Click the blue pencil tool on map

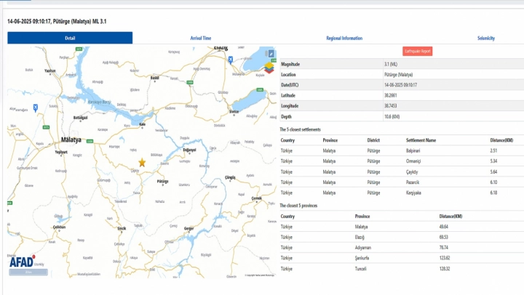click(271, 54)
